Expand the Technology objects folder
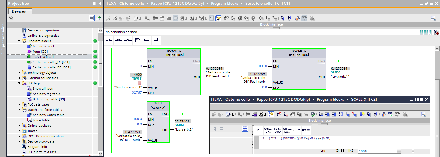Image resolution: width=440 pixels, height=157 pixels. coord(19,73)
